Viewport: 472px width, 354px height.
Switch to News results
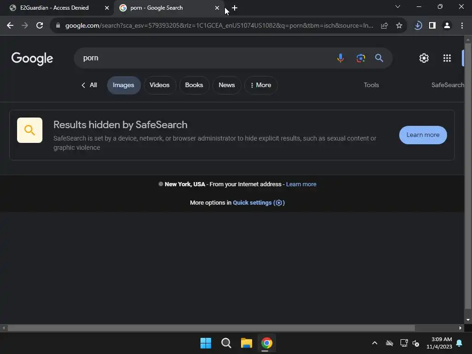[227, 85]
